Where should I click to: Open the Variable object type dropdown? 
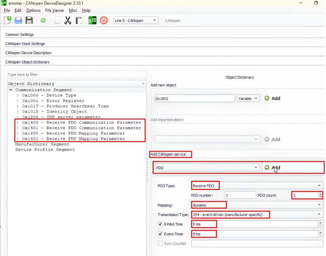pos(248,99)
